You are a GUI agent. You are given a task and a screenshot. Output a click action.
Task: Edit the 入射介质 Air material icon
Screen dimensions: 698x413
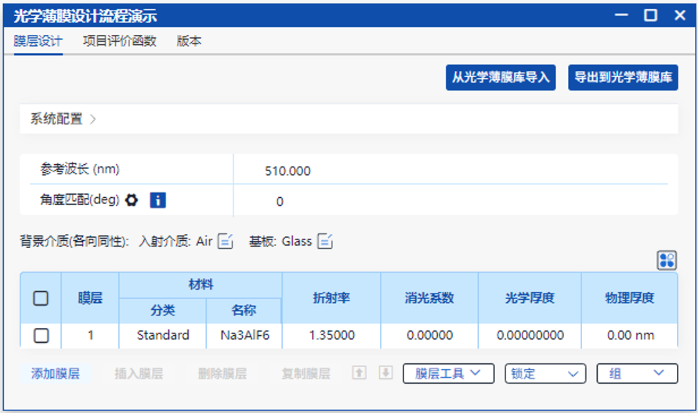tap(225, 241)
